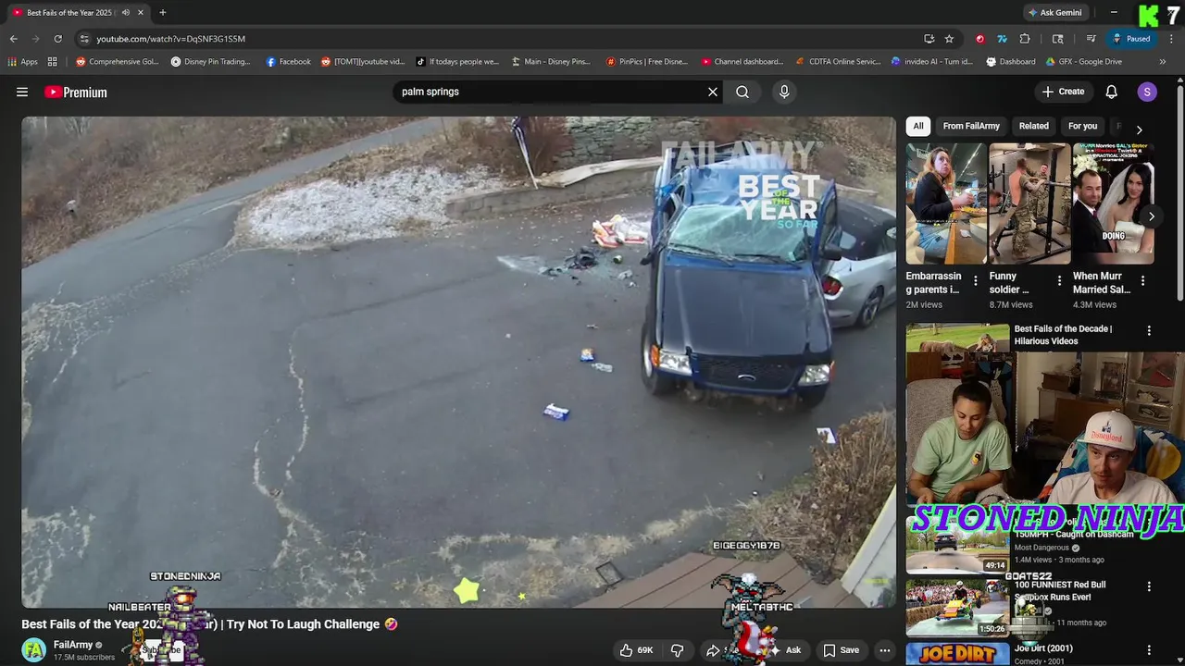Show hidden bookmarks with chevron
This screenshot has width=1185, height=666.
1163,62
